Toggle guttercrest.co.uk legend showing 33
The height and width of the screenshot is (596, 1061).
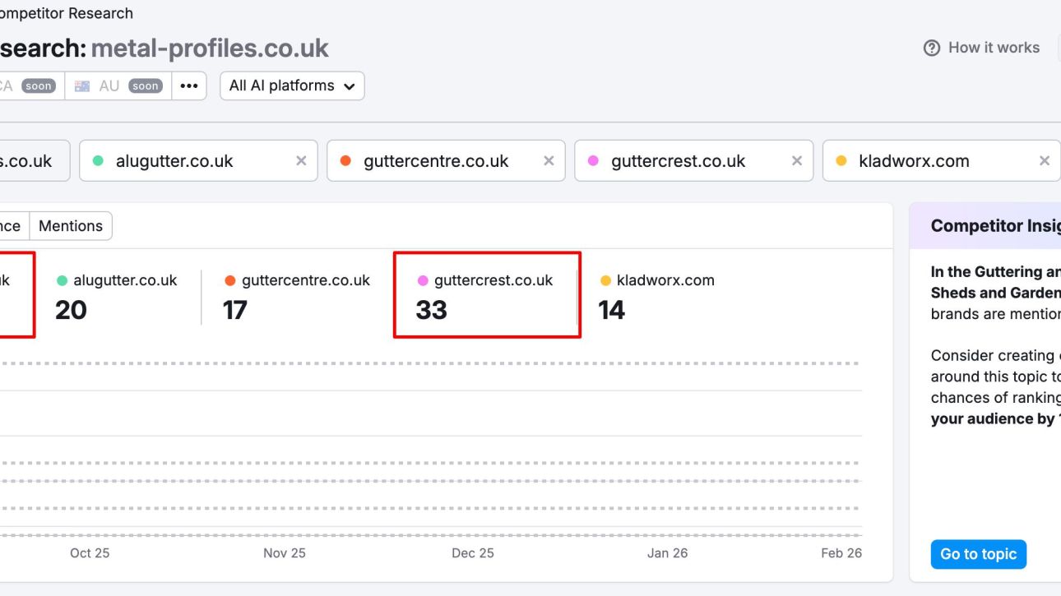tap(485, 280)
